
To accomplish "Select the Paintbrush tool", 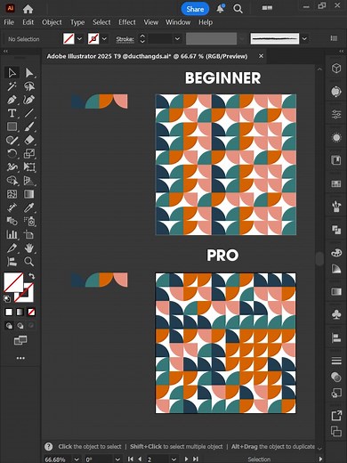I will tap(29, 126).
